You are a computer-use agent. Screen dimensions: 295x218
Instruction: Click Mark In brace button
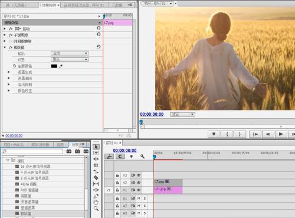227,134
